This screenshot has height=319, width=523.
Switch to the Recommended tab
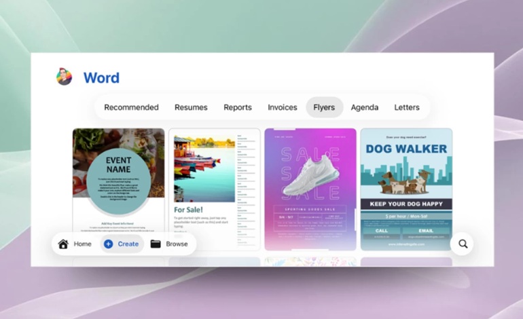point(131,107)
